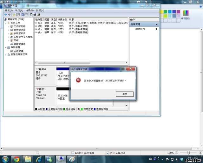Toggle the Show/Hide Action Pane toolbar icon

(x=26, y=15)
